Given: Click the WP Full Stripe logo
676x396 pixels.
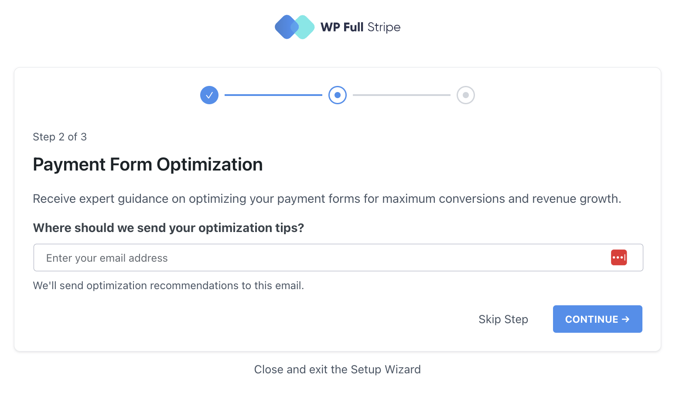Looking at the screenshot, I should coord(338,27).
